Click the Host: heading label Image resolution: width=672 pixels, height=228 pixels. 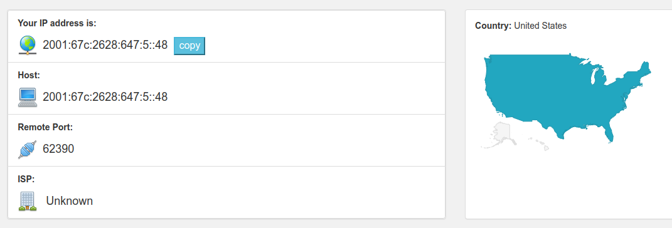pyautogui.click(x=29, y=75)
